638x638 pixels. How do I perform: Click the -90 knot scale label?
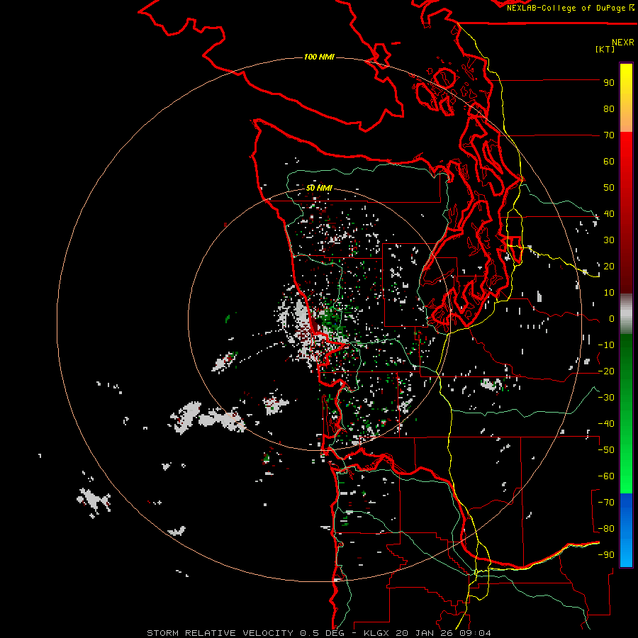coord(606,555)
